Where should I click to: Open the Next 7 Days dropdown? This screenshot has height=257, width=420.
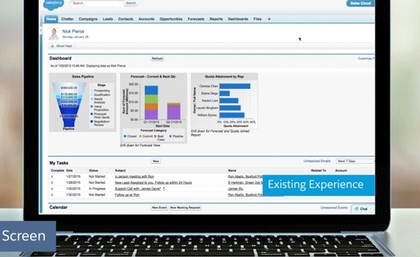coord(355,161)
